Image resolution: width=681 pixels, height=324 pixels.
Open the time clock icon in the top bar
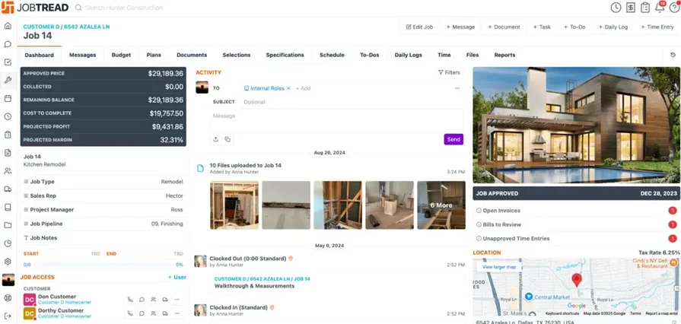point(616,8)
